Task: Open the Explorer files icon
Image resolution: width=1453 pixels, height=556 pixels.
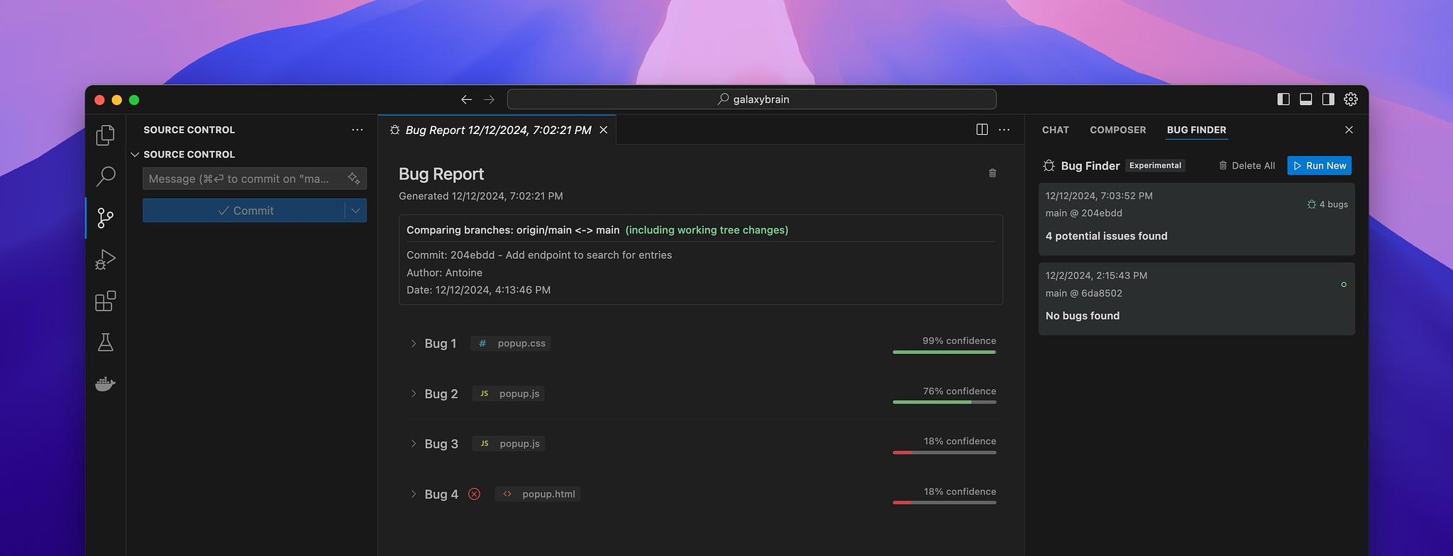Action: (x=105, y=135)
